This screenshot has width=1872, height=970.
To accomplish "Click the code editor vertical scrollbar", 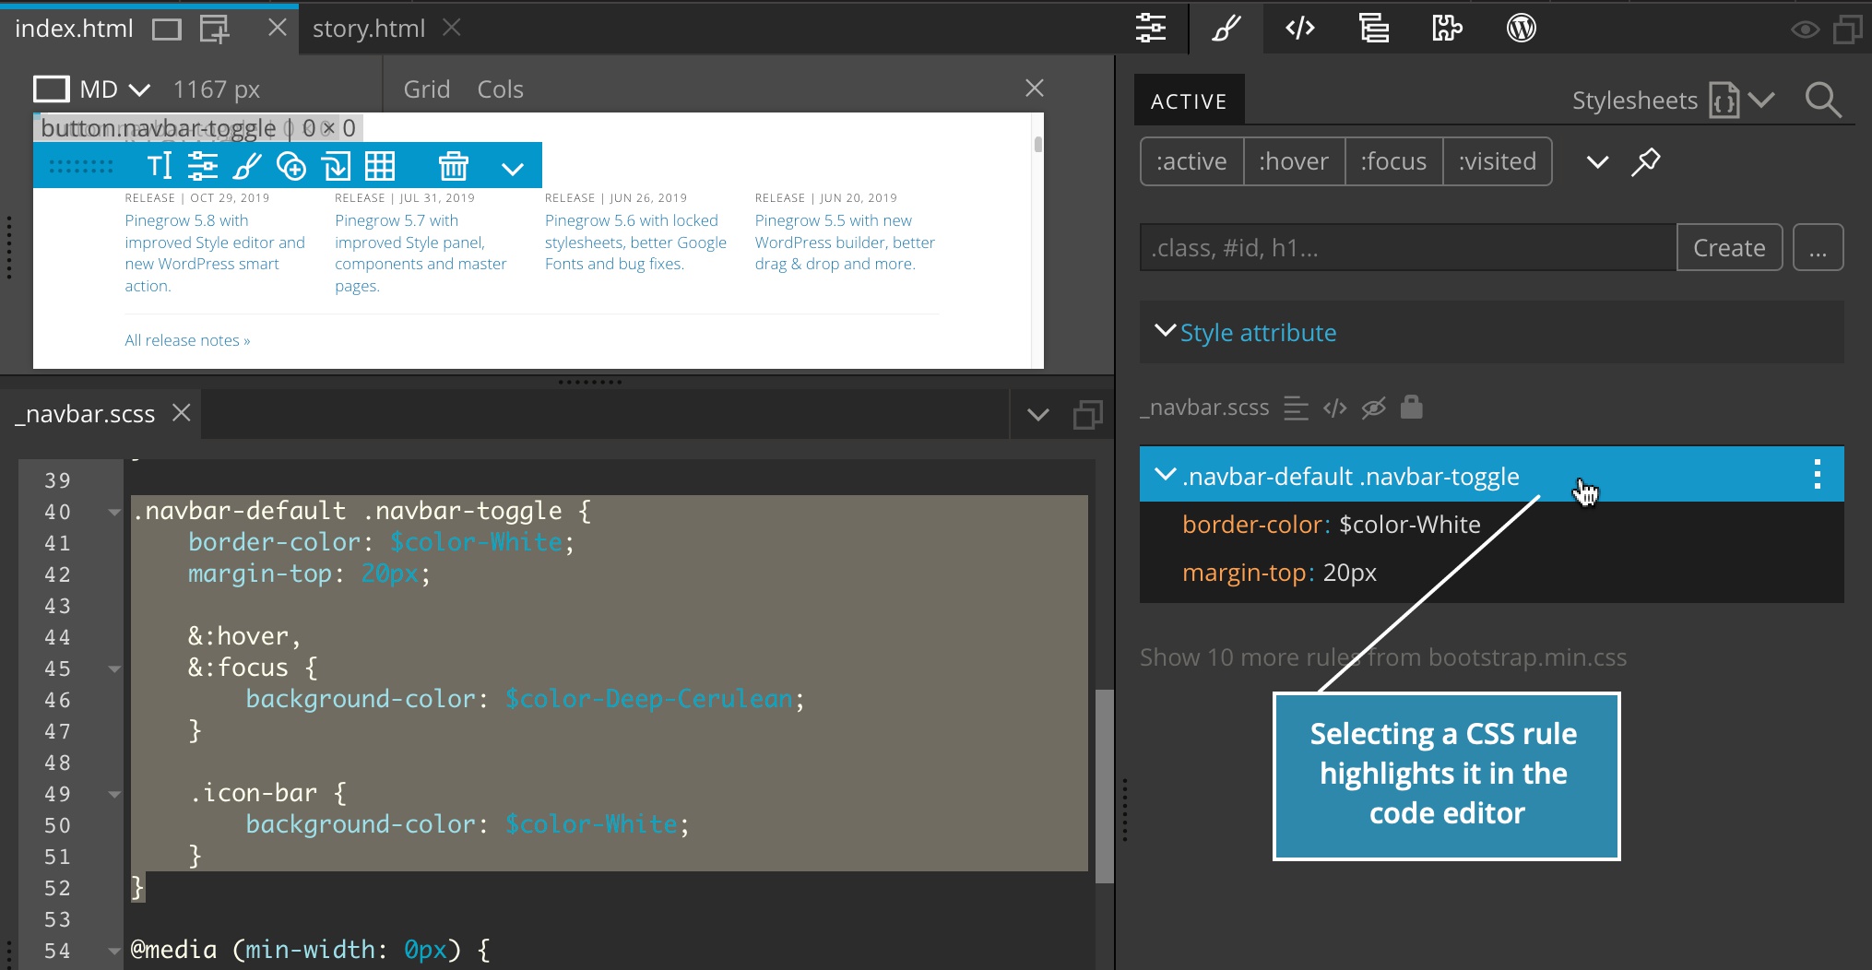I will tap(1105, 787).
